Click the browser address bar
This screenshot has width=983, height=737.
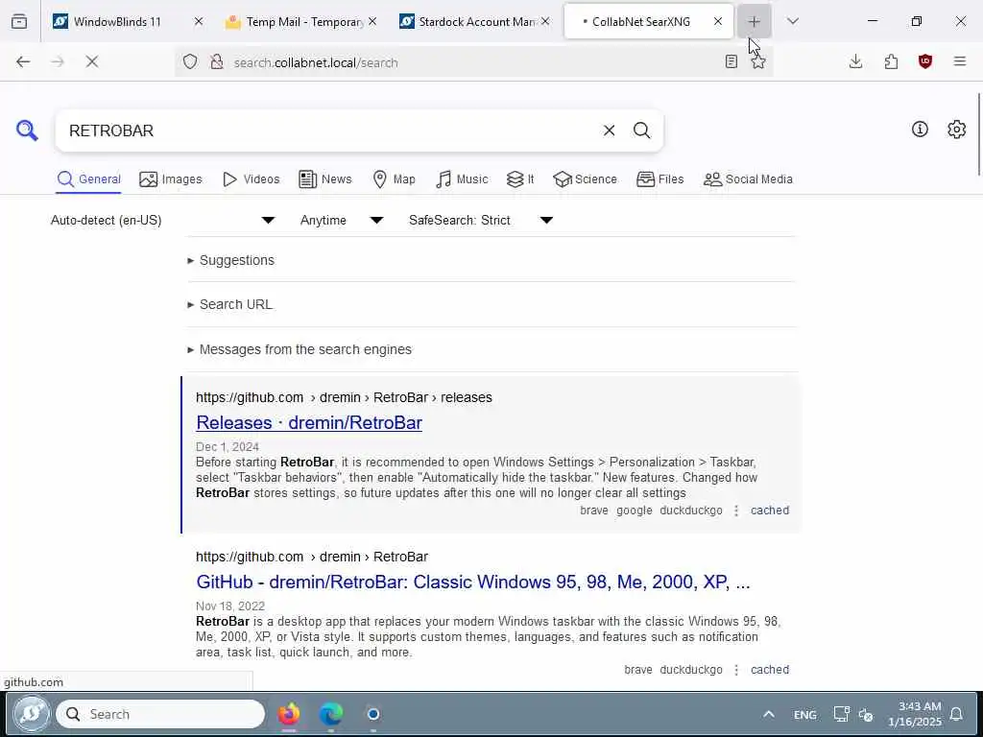[x=476, y=62]
